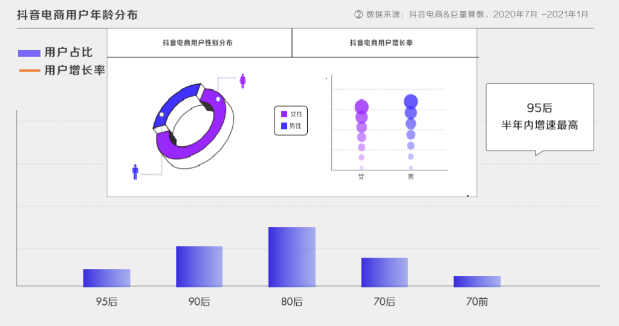The height and width of the screenshot is (326, 619).
Task: Click the female figure icon above donut
Action: (x=243, y=81)
